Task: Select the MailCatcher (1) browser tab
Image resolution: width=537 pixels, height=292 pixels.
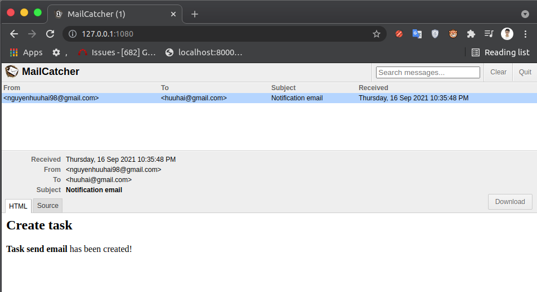Action: tap(115, 14)
